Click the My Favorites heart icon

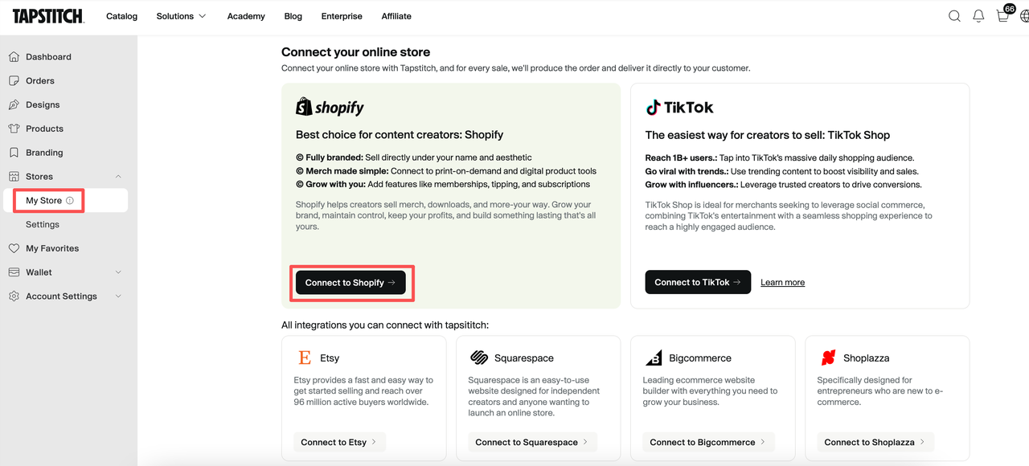point(14,248)
